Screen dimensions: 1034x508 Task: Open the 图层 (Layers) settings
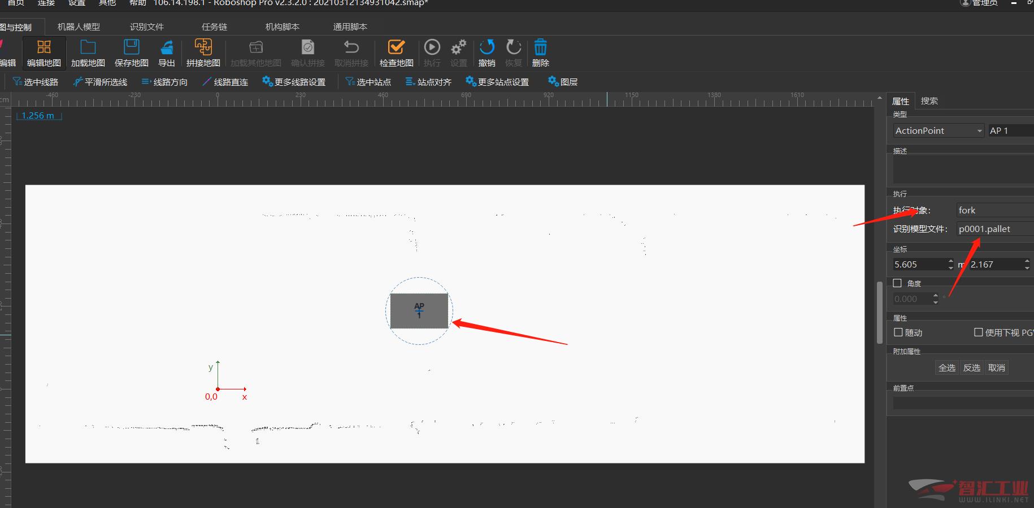tap(563, 82)
